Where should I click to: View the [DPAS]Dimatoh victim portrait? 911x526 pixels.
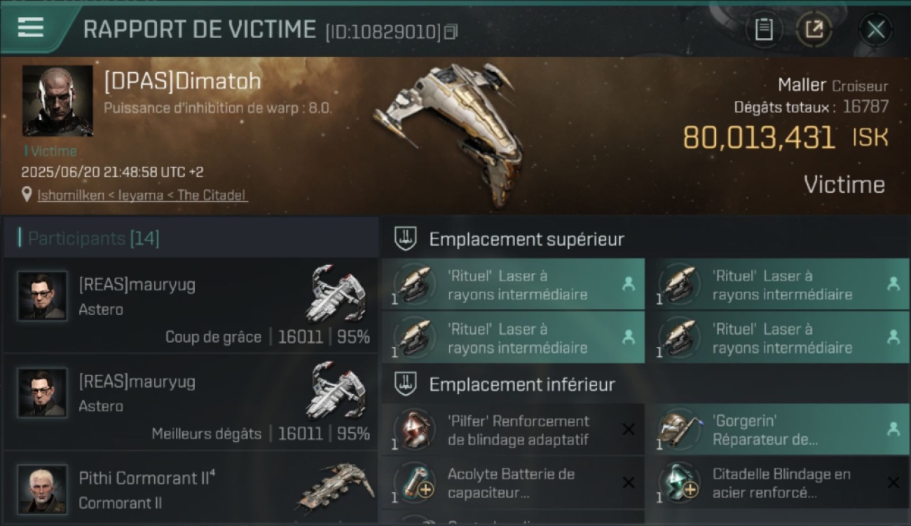pos(57,101)
